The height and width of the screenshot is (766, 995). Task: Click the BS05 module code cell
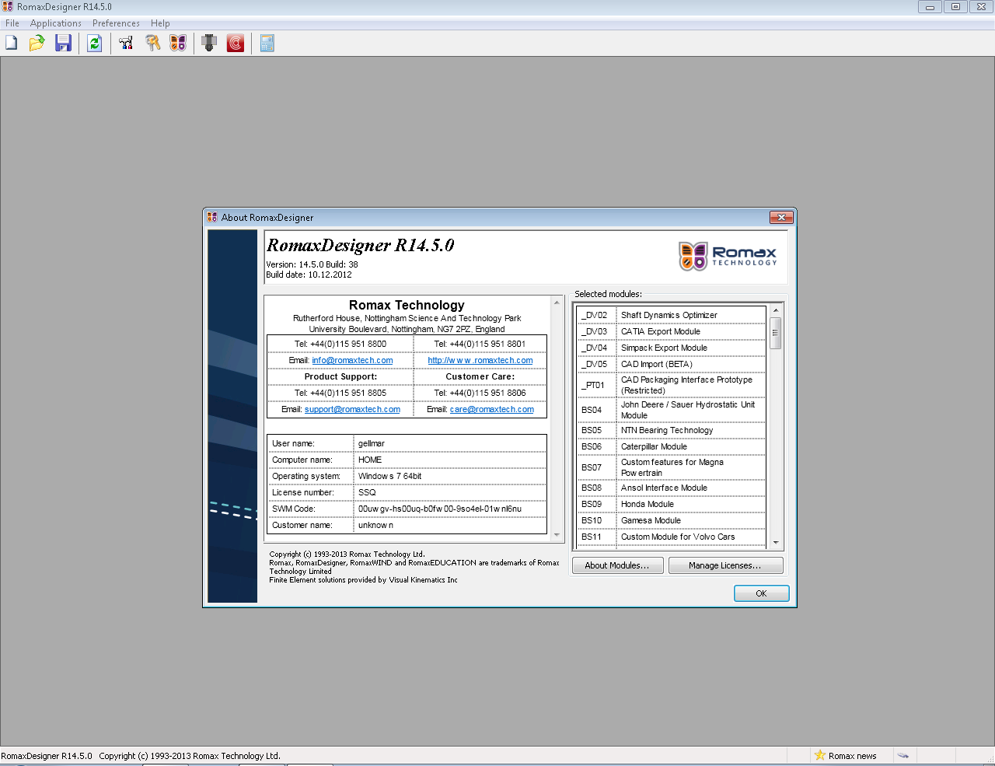click(x=596, y=430)
